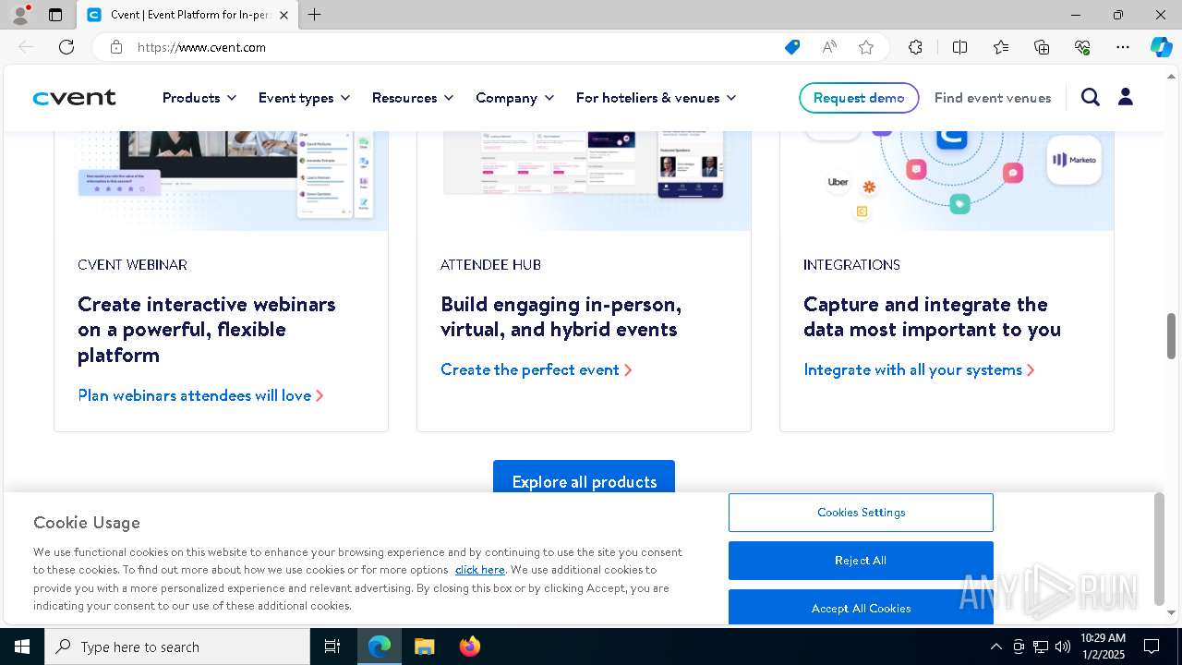The height and width of the screenshot is (665, 1182).
Task: Open the Find event venues link
Action: [993, 98]
